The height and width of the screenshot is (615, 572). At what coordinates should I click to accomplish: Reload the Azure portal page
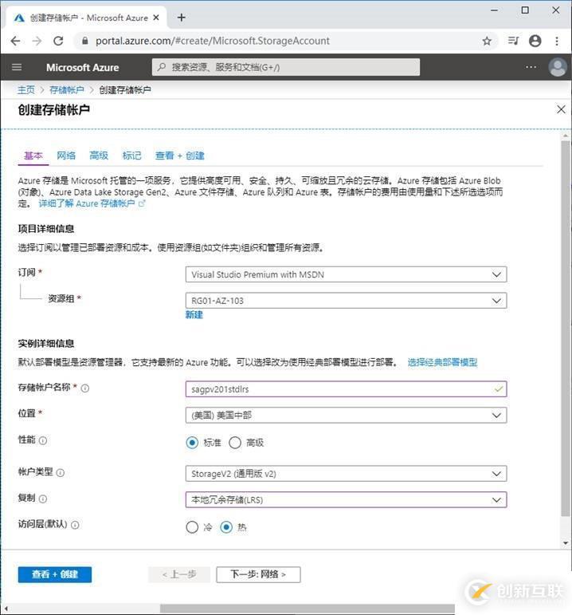coord(58,41)
